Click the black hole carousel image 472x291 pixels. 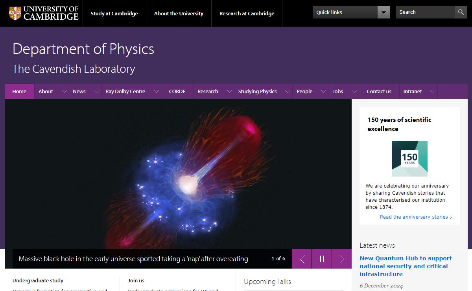pyautogui.click(x=178, y=174)
